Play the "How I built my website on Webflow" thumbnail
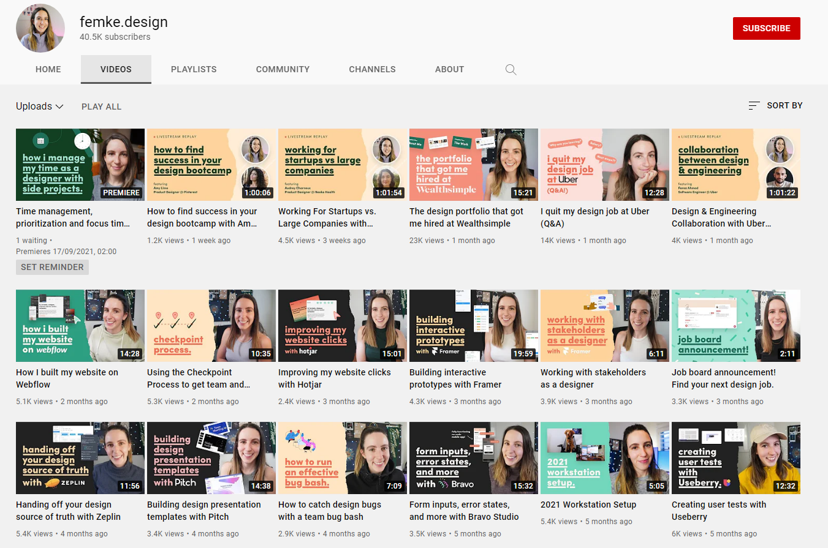 [x=80, y=326]
